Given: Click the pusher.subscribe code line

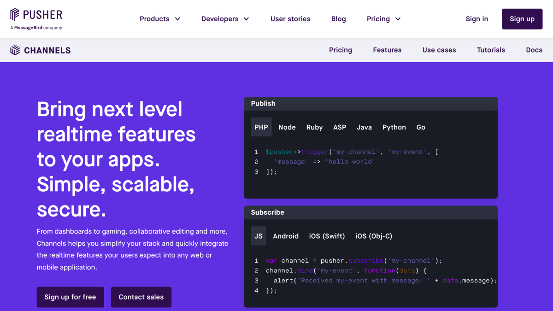Looking at the screenshot, I should (x=354, y=260).
